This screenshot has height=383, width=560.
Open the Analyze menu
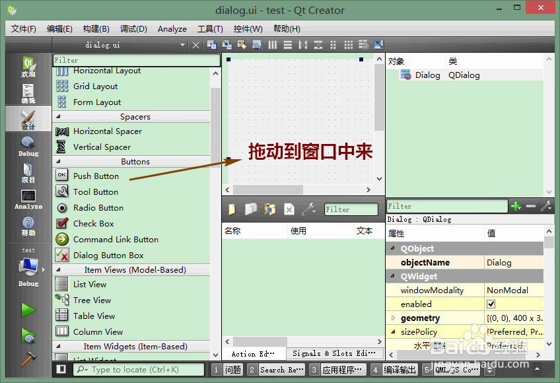pos(172,29)
